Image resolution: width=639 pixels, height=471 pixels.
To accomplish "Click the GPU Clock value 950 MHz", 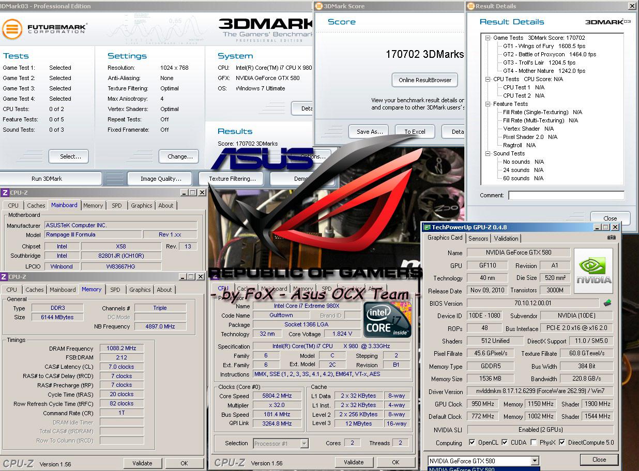I will tap(482, 404).
